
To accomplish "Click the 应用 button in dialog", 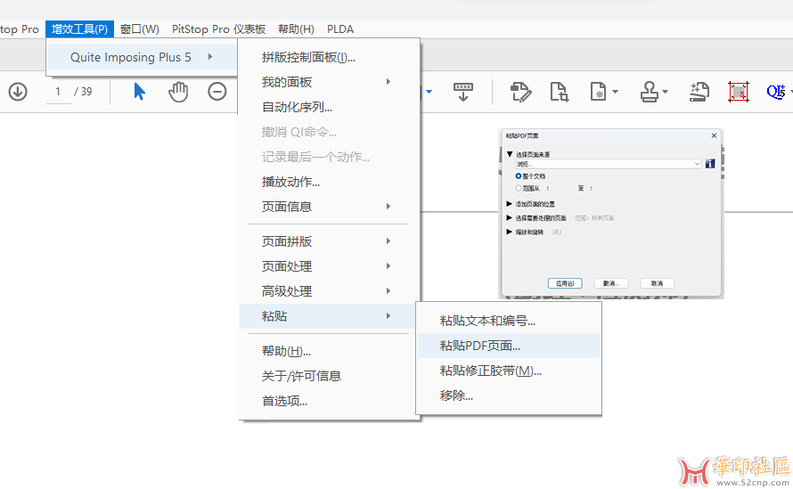I will point(565,283).
